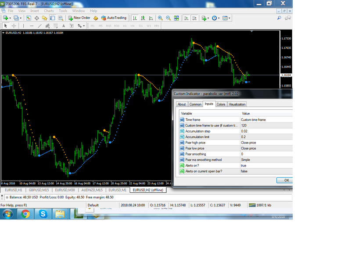Expand the Indicators list dropdown
Image resolution: width=351 pixels, height=263 pixels.
[208, 18]
